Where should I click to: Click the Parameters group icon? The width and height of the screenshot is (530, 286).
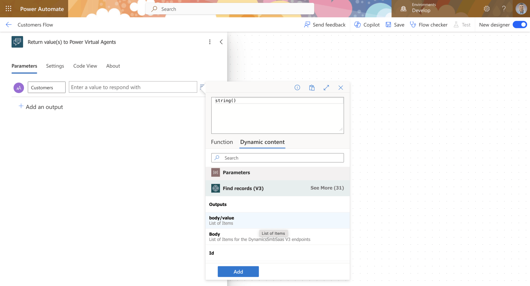click(x=216, y=172)
